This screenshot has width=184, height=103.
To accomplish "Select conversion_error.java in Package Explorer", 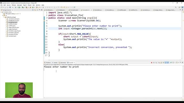I will tap(14, 19).
